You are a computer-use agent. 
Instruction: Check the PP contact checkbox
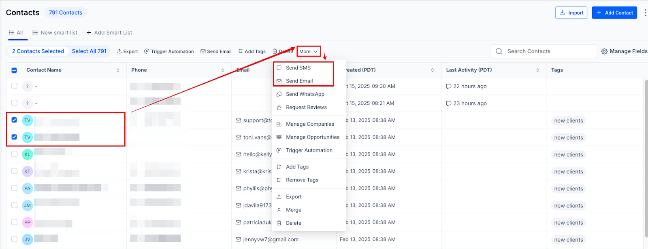[x=14, y=222]
